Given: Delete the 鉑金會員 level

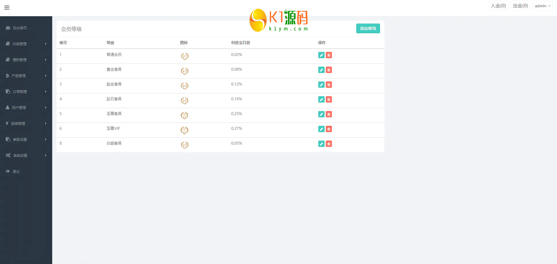Looking at the screenshot, I should [329, 85].
